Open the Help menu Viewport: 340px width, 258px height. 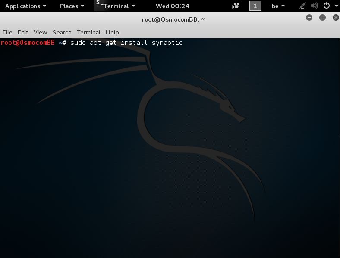[112, 32]
